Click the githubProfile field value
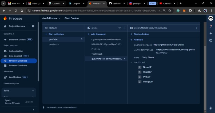This screenshot has height=113, width=215. click(x=169, y=45)
